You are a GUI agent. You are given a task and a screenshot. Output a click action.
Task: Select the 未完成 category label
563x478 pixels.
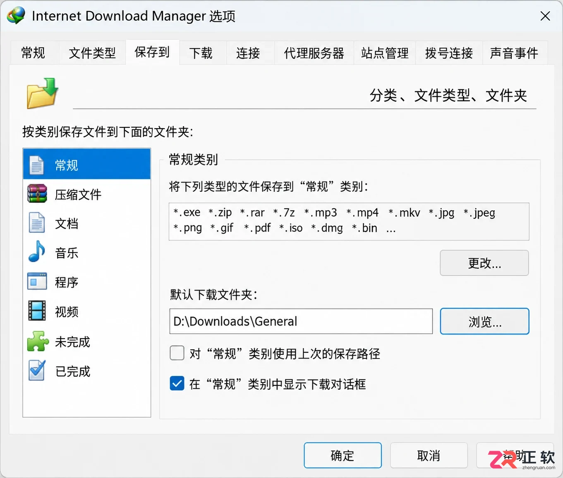tap(72, 342)
